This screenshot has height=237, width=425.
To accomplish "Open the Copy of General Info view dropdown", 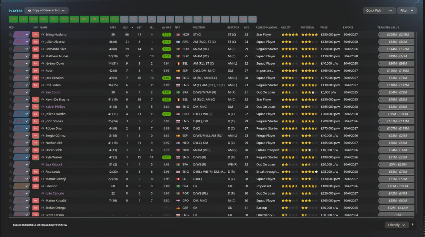I will point(46,11).
